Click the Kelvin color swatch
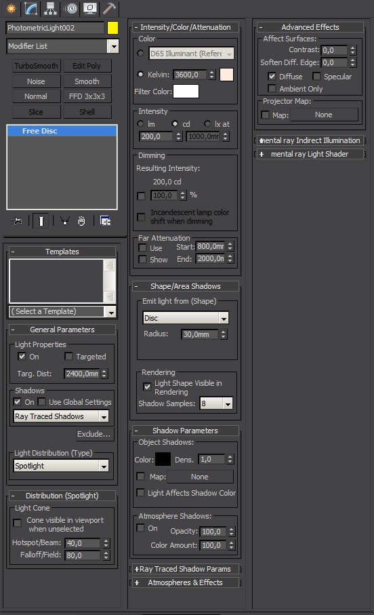This screenshot has height=615, width=374. (x=226, y=75)
